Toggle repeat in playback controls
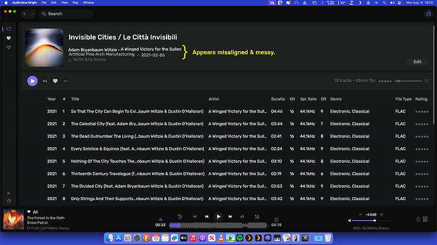This screenshot has width=437, height=245. point(242,217)
